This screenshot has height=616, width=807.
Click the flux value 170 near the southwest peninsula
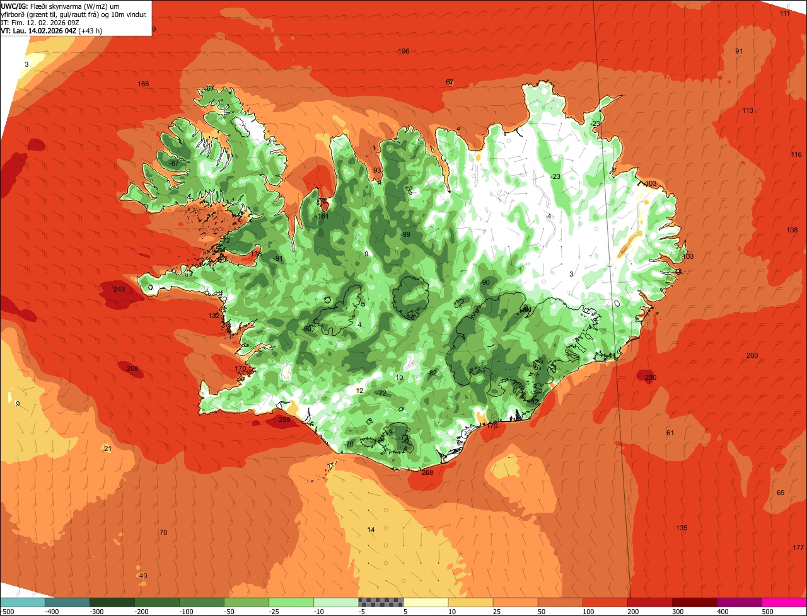240,368
